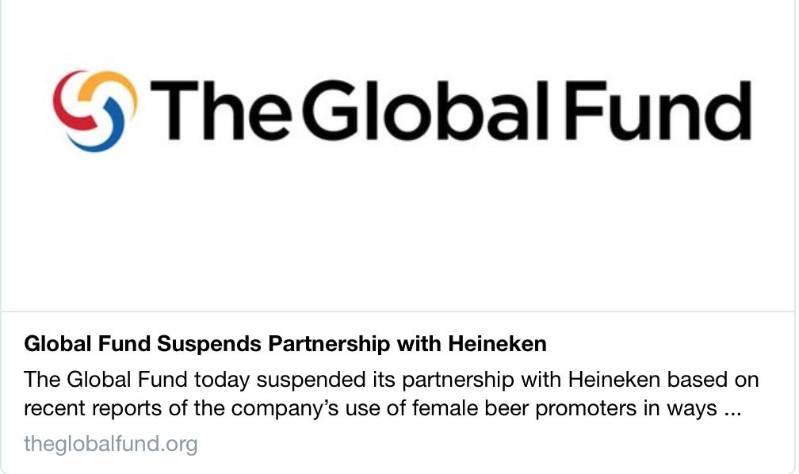Click 'Partnership' in the bold headline

[x=329, y=344]
